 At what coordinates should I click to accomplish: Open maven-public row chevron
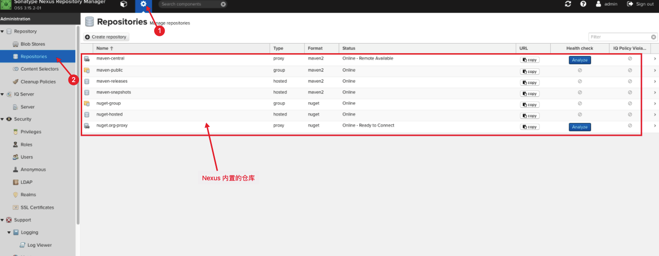tap(655, 70)
